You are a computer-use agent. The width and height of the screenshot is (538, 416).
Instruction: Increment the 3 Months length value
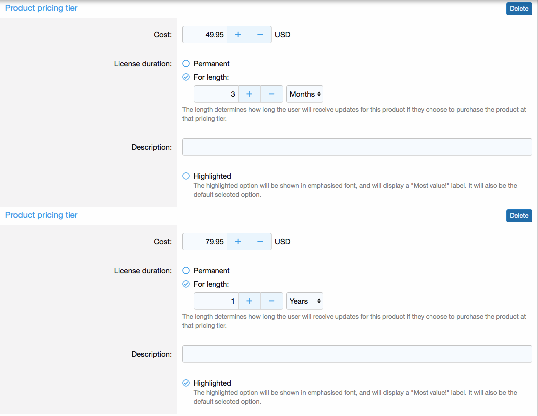[249, 94]
